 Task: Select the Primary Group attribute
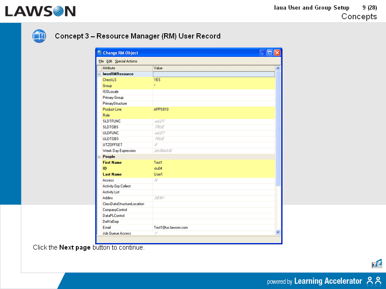(x=113, y=98)
